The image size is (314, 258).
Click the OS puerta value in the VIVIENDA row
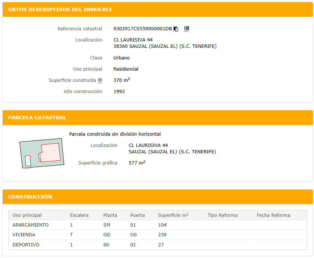tap(133, 235)
